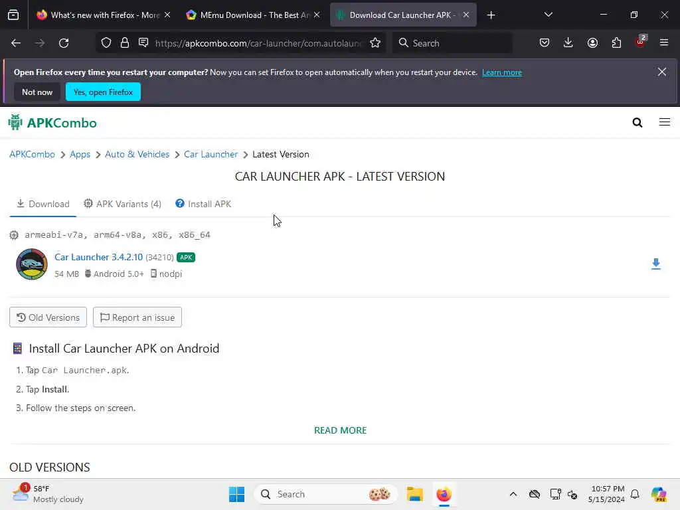Click APKCombo search magnifier icon
Viewport: 680px width, 510px height.
click(x=637, y=123)
